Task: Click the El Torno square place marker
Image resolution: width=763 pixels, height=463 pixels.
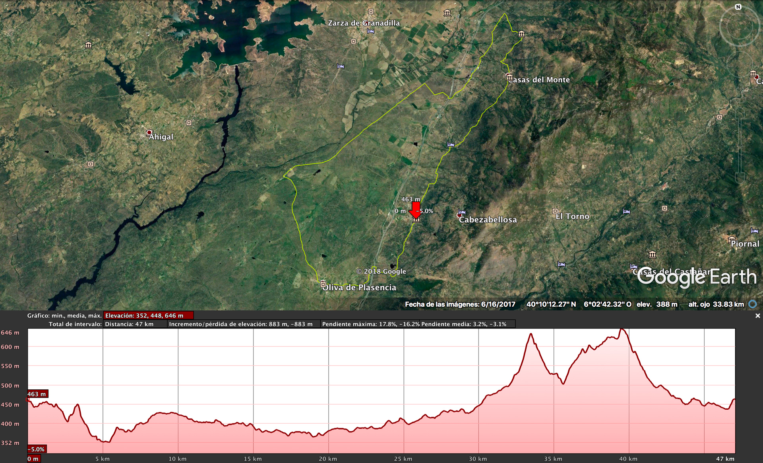Action: point(555,211)
